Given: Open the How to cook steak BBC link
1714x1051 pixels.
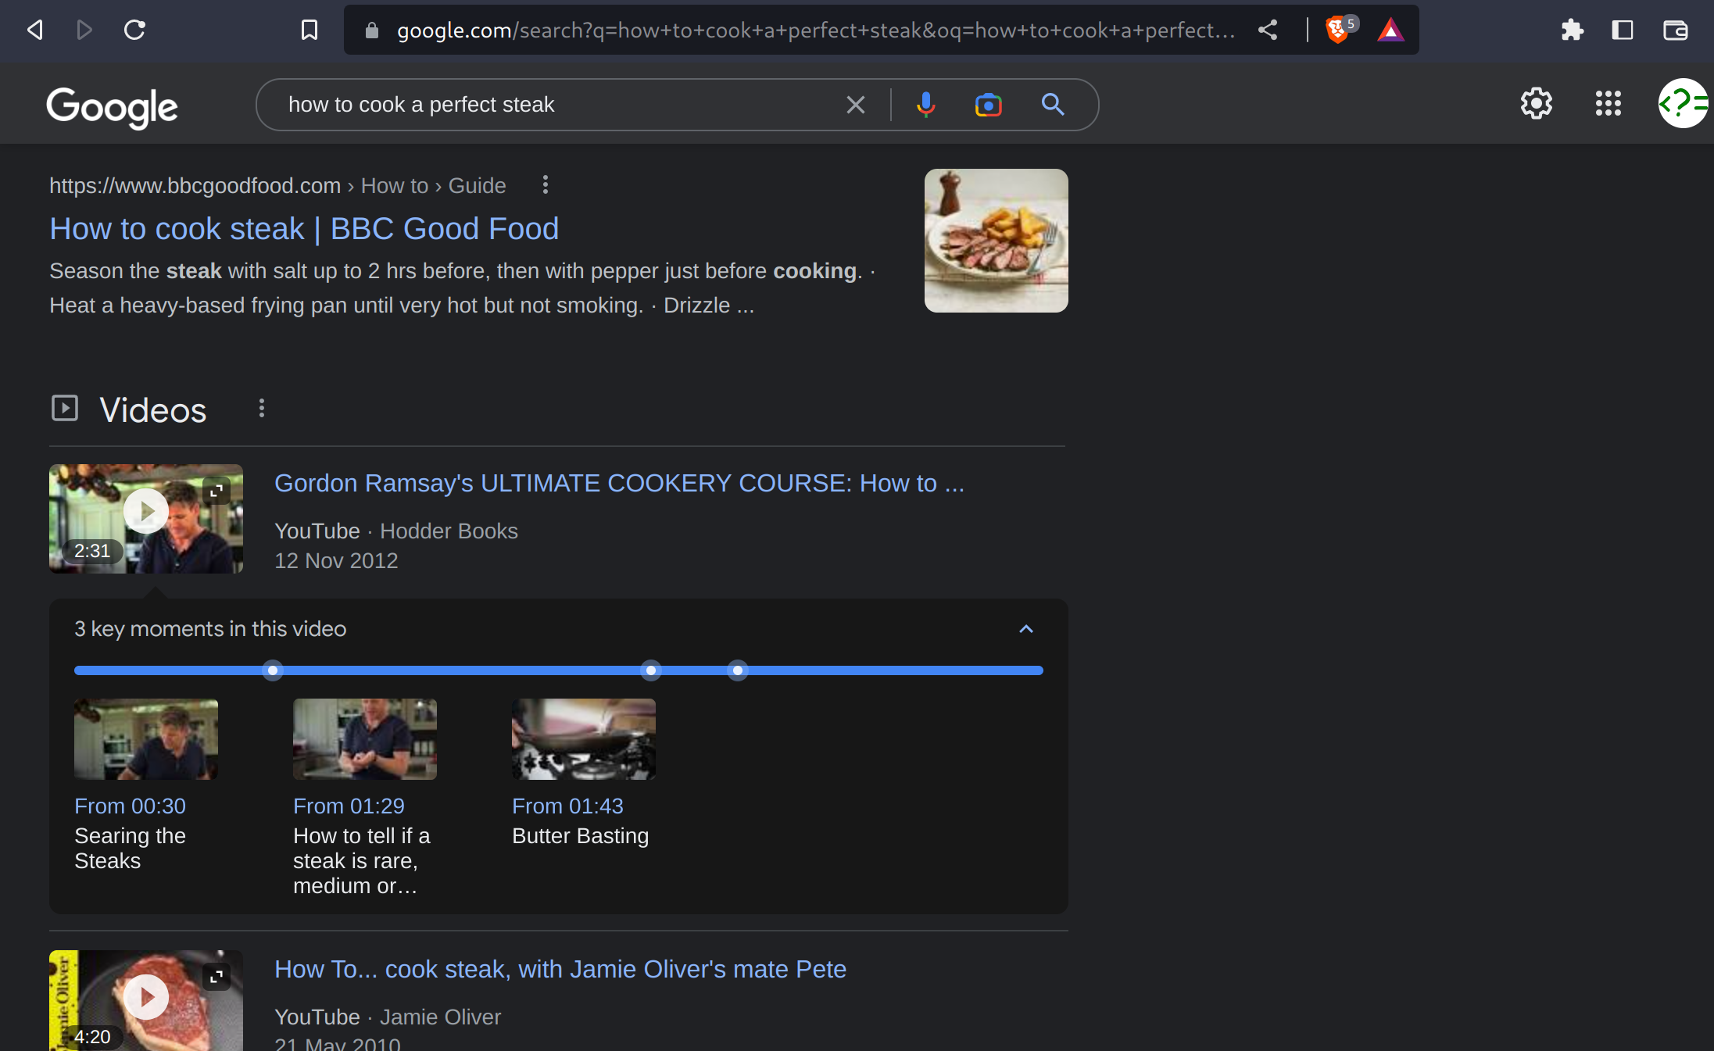Looking at the screenshot, I should (x=304, y=229).
